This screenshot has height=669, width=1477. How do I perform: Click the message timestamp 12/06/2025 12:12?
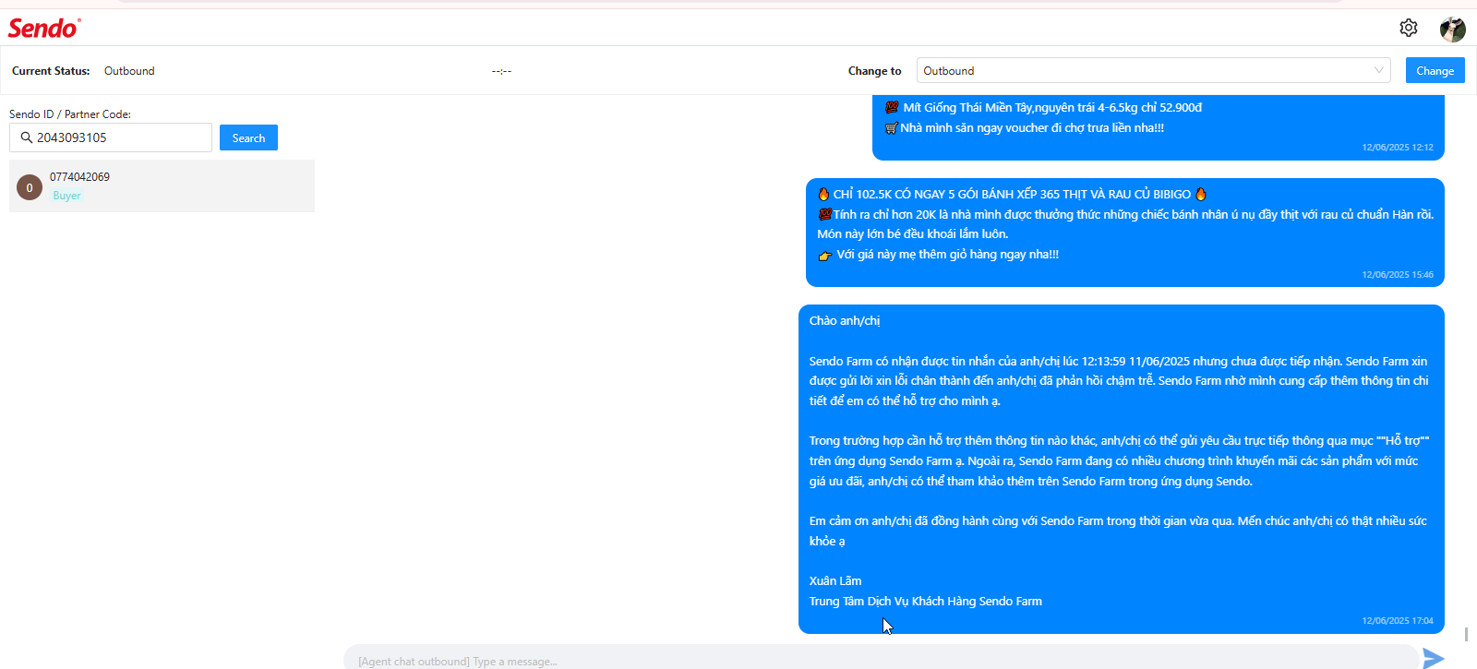1398,148
